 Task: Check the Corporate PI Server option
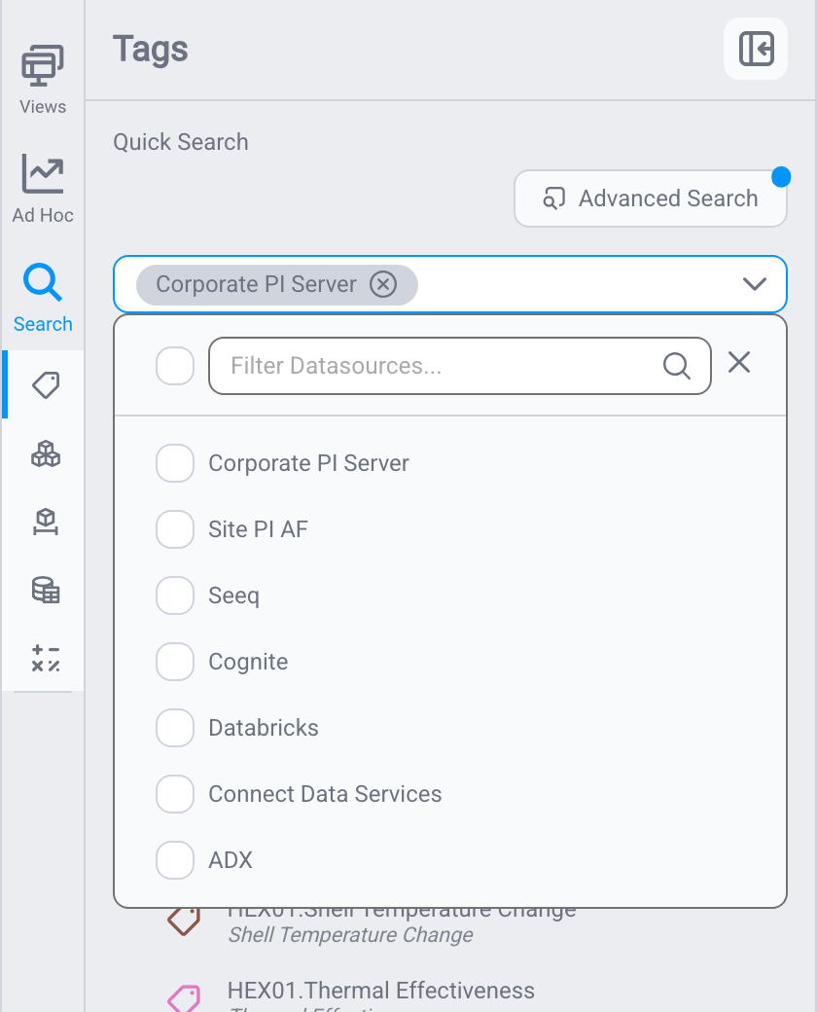tap(175, 463)
